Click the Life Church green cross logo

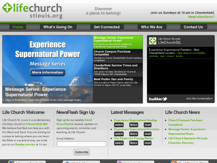click(7, 8)
